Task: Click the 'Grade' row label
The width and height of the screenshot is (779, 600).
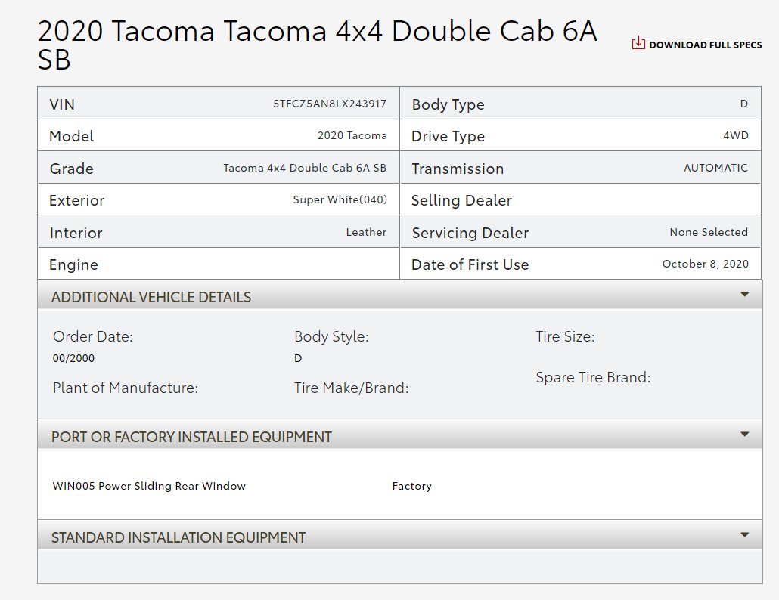Action: tap(72, 169)
